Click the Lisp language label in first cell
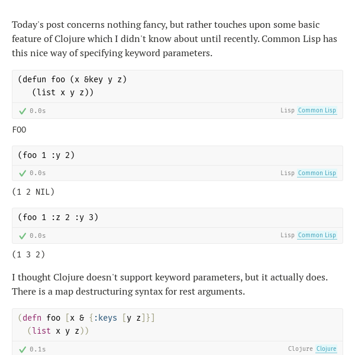355x355 pixels. (288, 111)
